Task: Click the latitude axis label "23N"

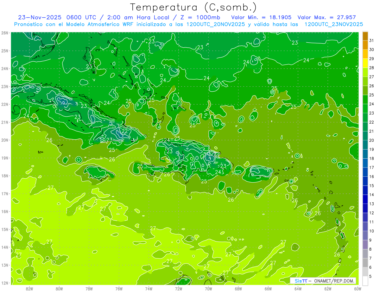Action: [5, 86]
